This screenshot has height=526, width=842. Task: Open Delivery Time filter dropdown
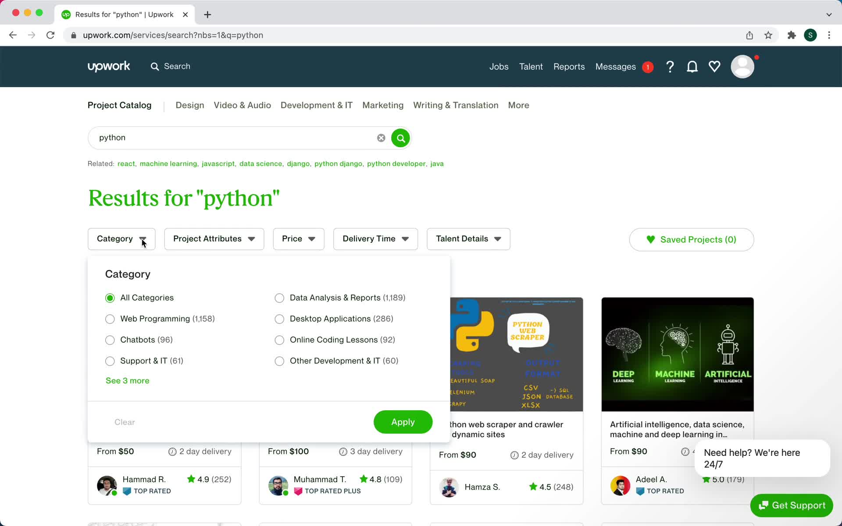coord(375,239)
